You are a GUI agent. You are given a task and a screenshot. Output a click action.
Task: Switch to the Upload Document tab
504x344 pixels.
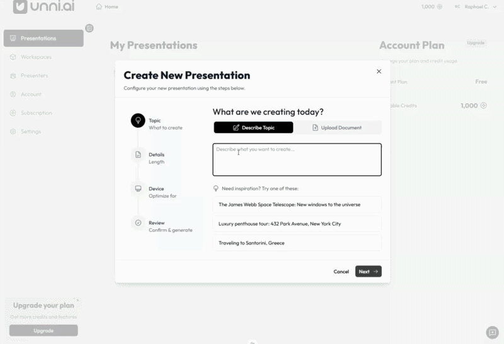pyautogui.click(x=337, y=128)
